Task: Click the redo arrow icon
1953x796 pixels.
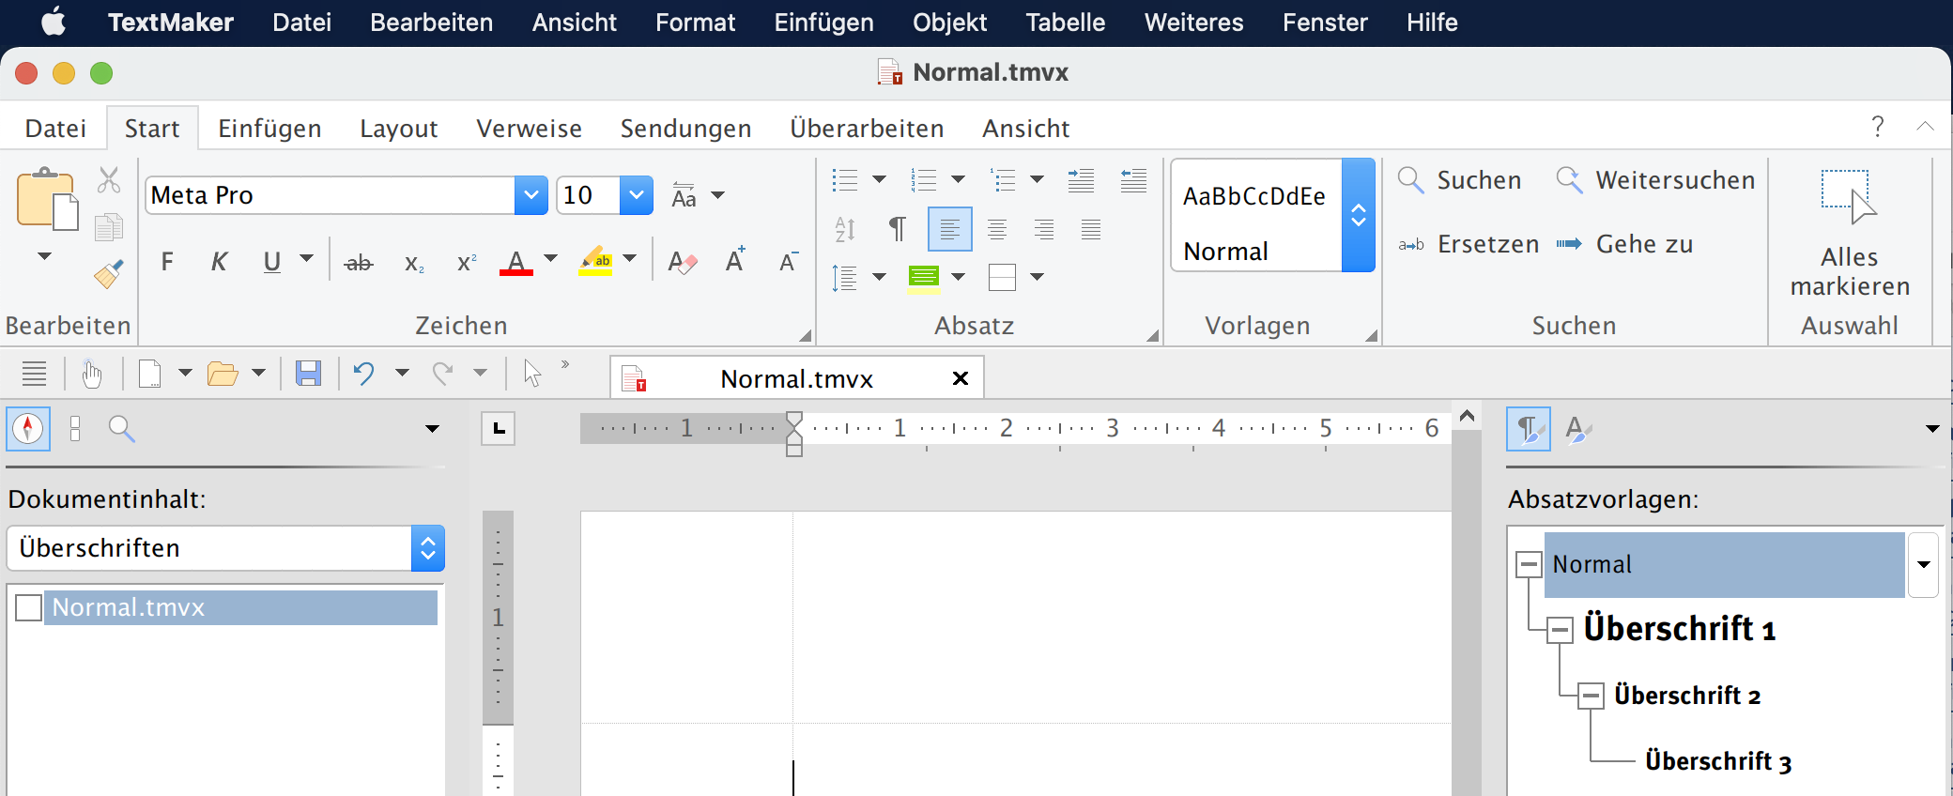Action: pyautogui.click(x=443, y=374)
